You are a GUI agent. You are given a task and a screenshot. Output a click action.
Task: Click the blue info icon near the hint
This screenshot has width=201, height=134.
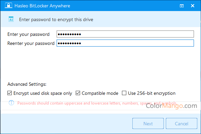point(11,103)
